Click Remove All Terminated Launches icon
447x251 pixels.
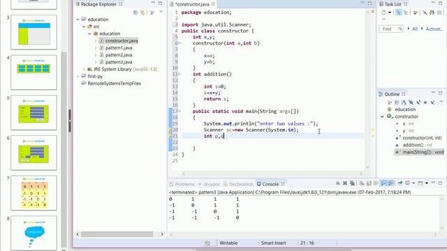tap(352, 183)
